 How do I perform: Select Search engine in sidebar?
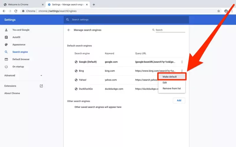tap(20, 52)
